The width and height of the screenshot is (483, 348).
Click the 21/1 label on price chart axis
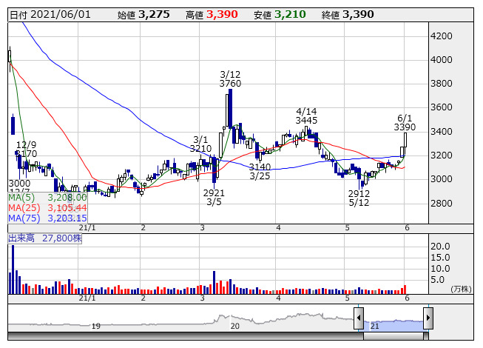click(x=87, y=228)
